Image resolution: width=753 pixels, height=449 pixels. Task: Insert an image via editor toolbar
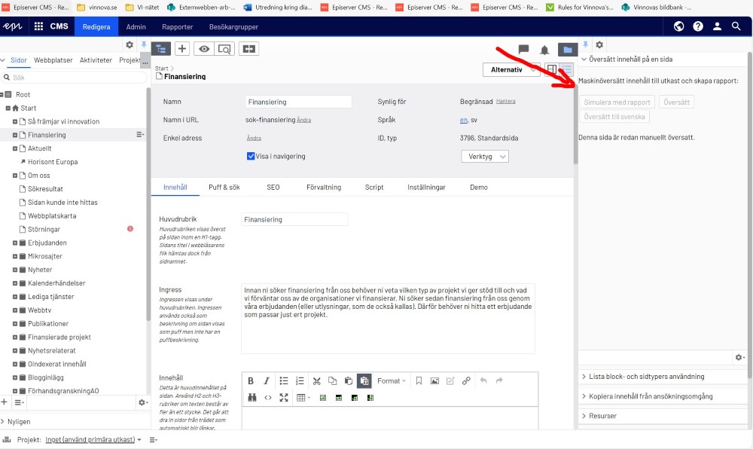tap(434, 381)
